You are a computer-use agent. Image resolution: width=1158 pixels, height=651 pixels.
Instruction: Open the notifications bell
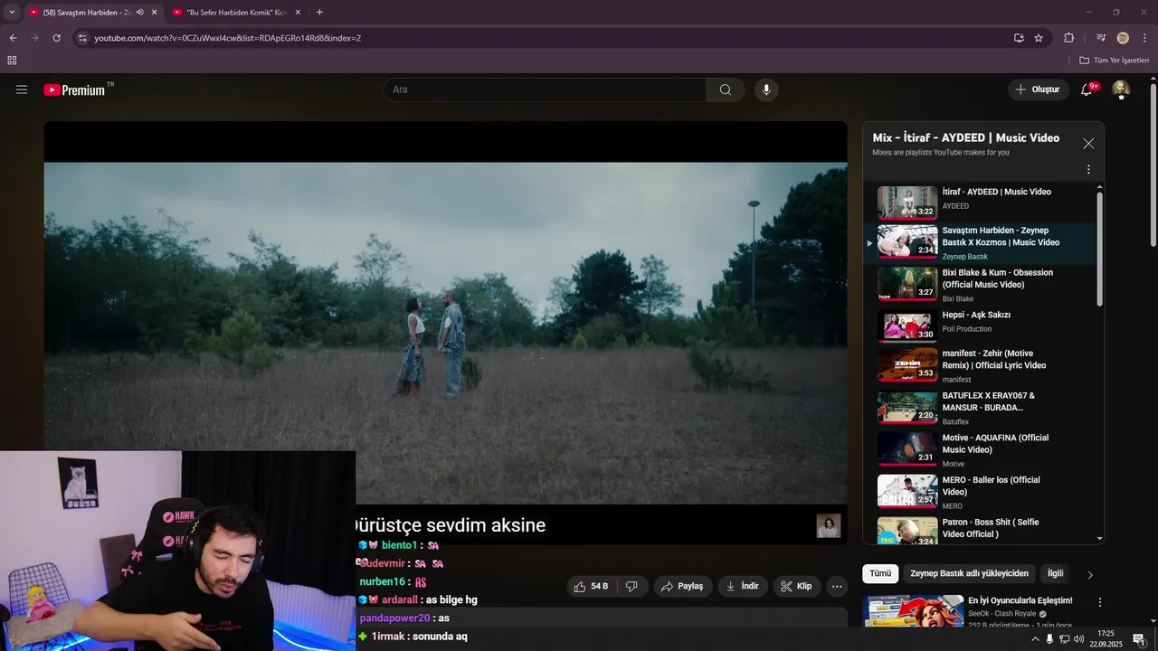tap(1087, 90)
